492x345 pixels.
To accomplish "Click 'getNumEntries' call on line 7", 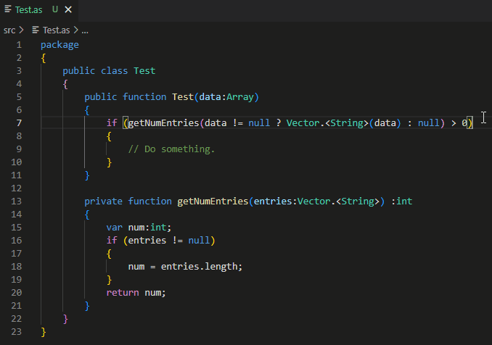I will (163, 122).
